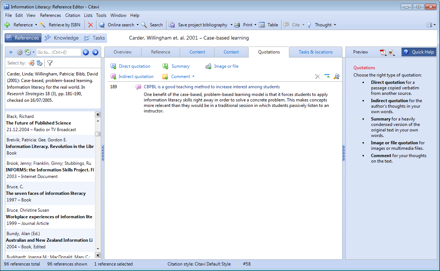This screenshot has height=271, width=440.
Task: Click the Go to search field
Action: (x=58, y=52)
